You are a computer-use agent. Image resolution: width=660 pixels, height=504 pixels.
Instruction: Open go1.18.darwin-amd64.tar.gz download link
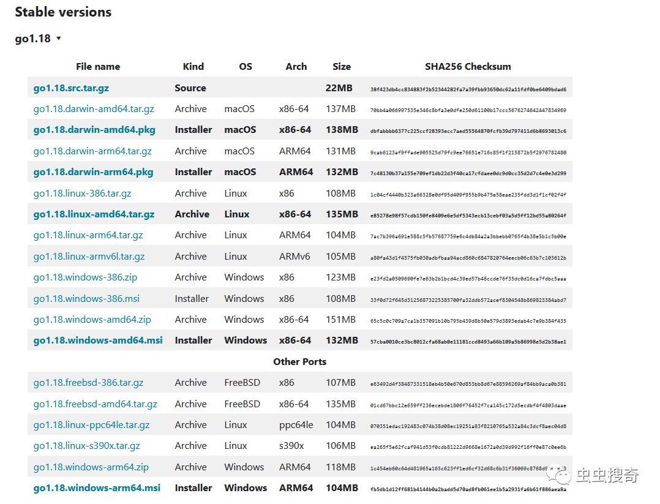click(x=94, y=109)
